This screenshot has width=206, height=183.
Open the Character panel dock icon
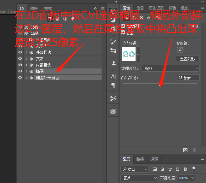[x=113, y=76]
